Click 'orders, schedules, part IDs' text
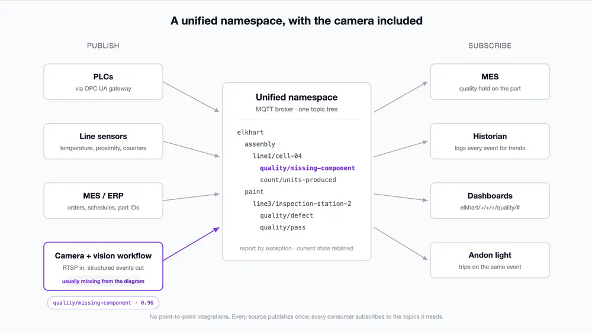Image resolution: width=592 pixels, height=333 pixels. coord(103,208)
